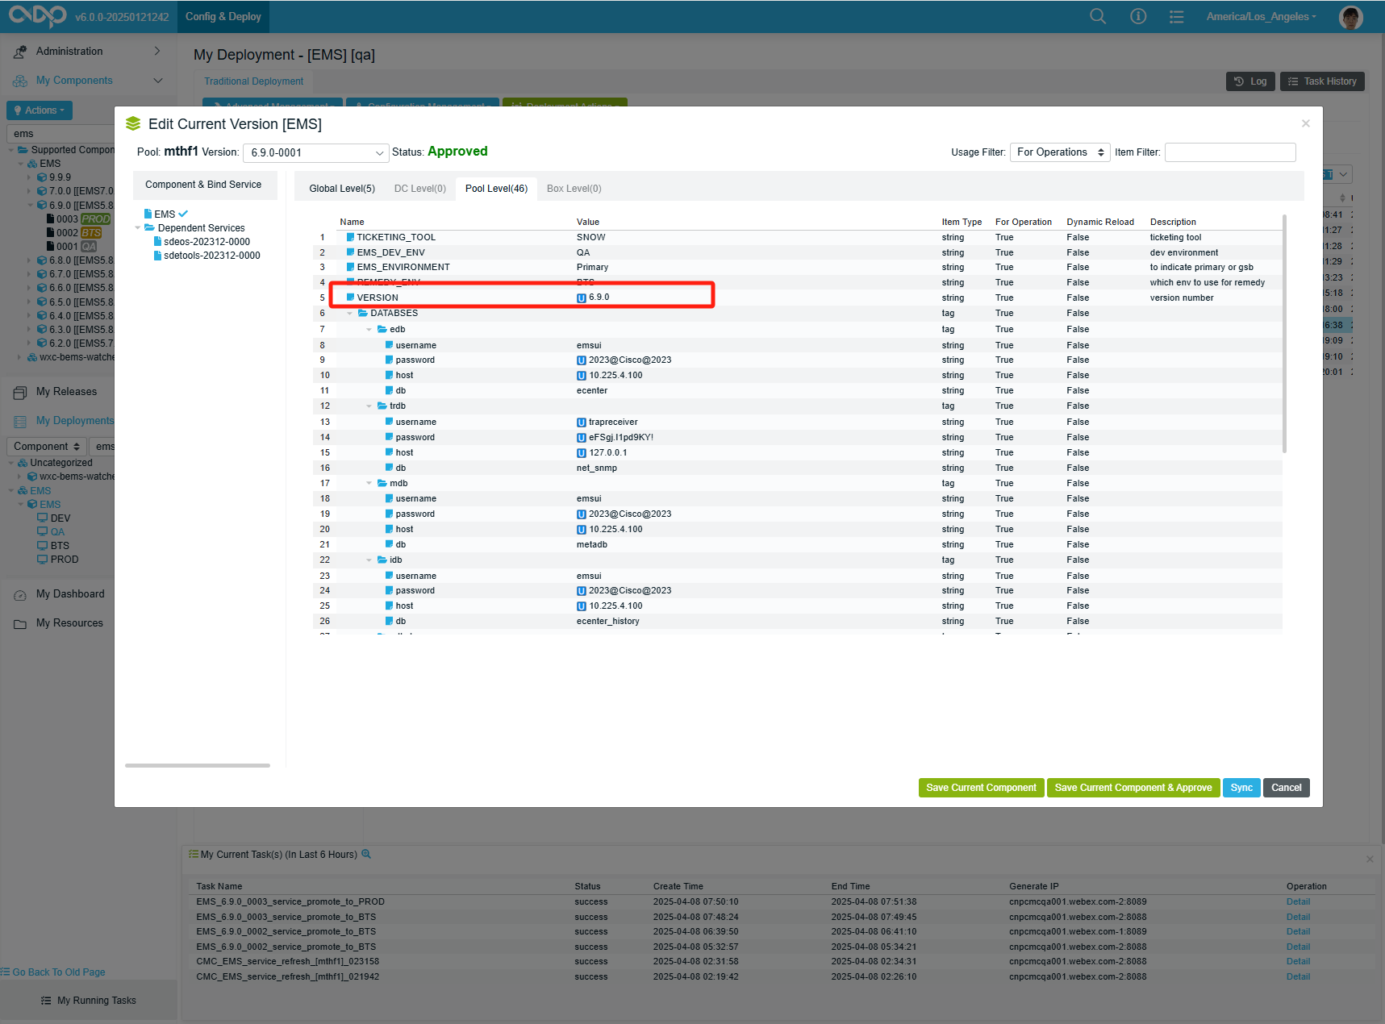Collapse the trdb folder row
1385x1024 pixels.
click(x=369, y=406)
